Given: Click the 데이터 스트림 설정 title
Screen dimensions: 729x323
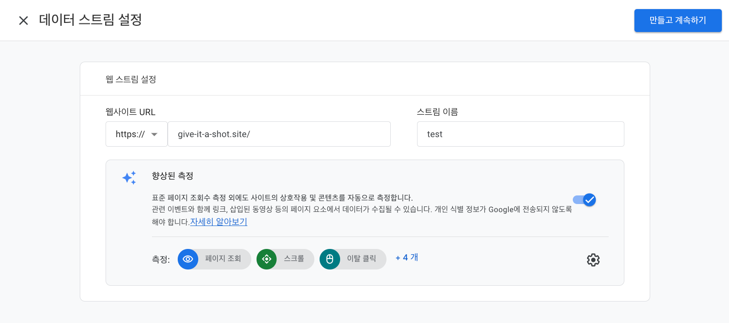Looking at the screenshot, I should click(x=90, y=20).
